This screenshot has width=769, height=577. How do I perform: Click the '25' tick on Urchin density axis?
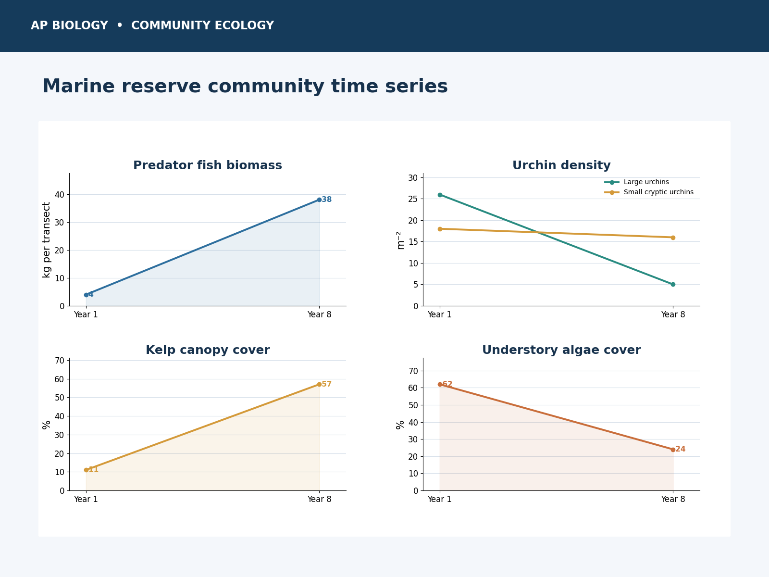pyautogui.click(x=413, y=199)
